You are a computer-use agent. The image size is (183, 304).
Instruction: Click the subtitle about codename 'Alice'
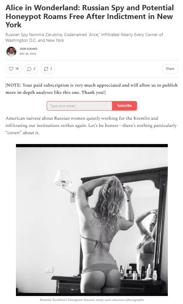pyautogui.click(x=84, y=37)
